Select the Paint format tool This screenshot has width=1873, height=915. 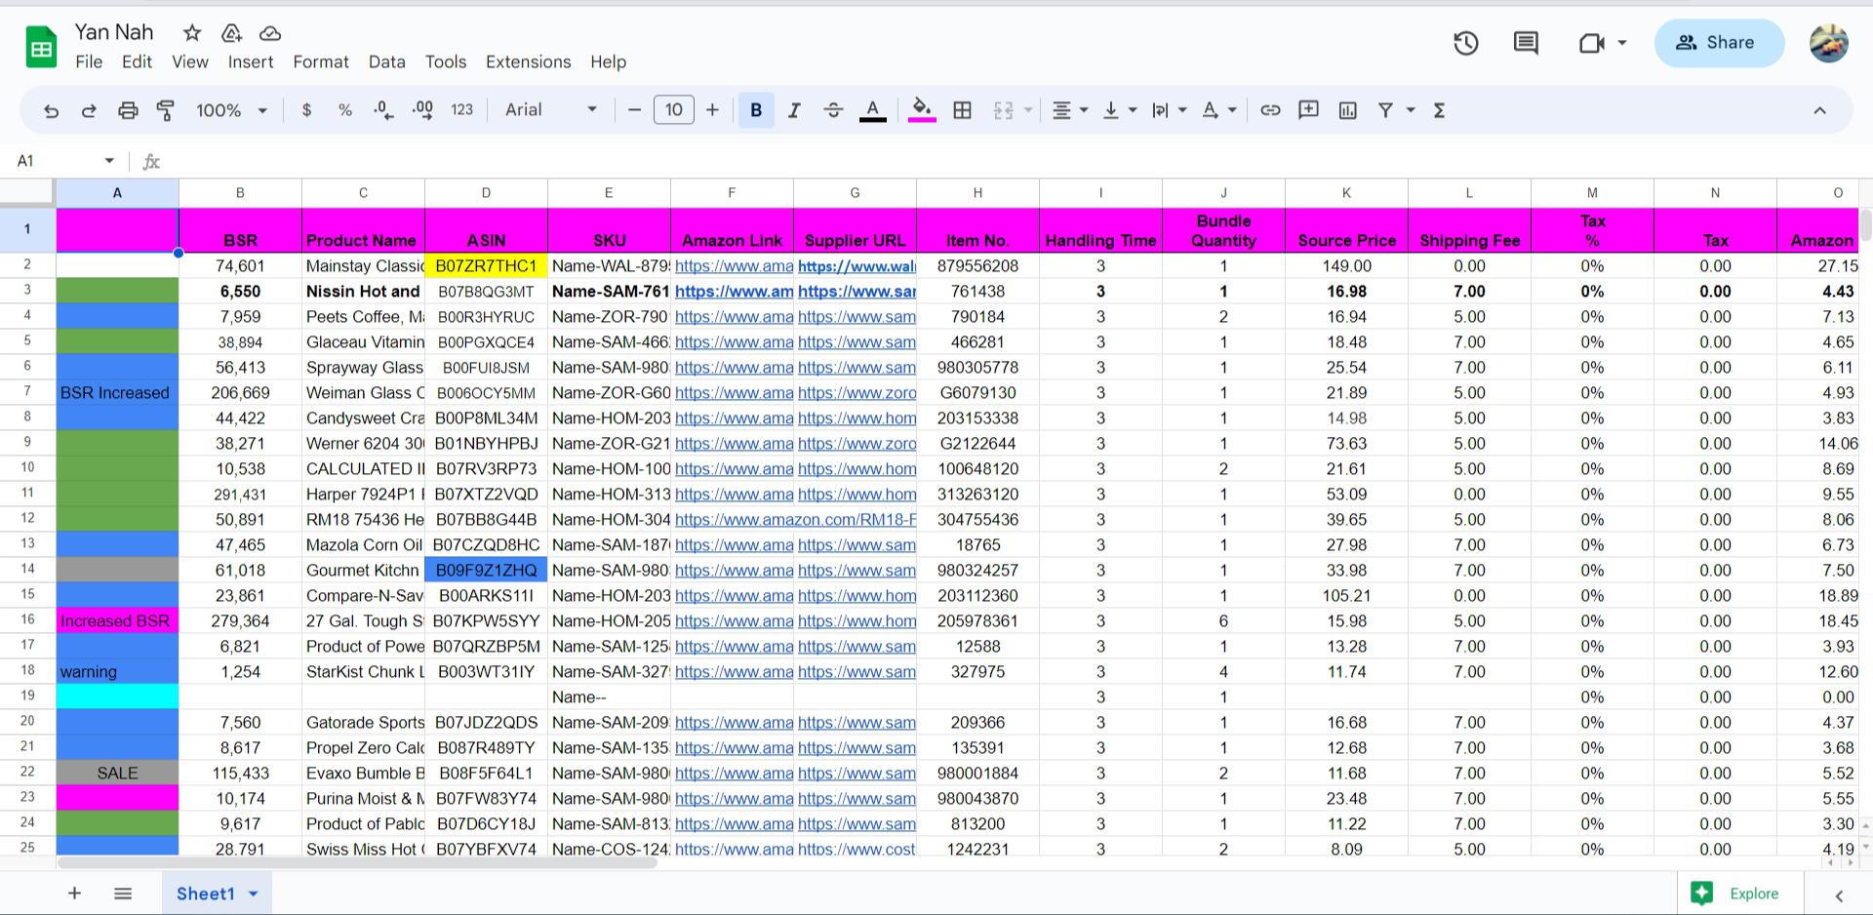coord(166,111)
